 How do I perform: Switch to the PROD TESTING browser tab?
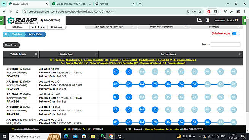tap(28, 4)
